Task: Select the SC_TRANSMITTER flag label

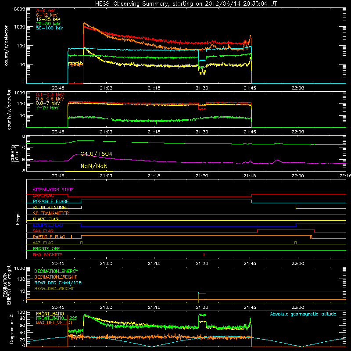Action: coord(51,213)
